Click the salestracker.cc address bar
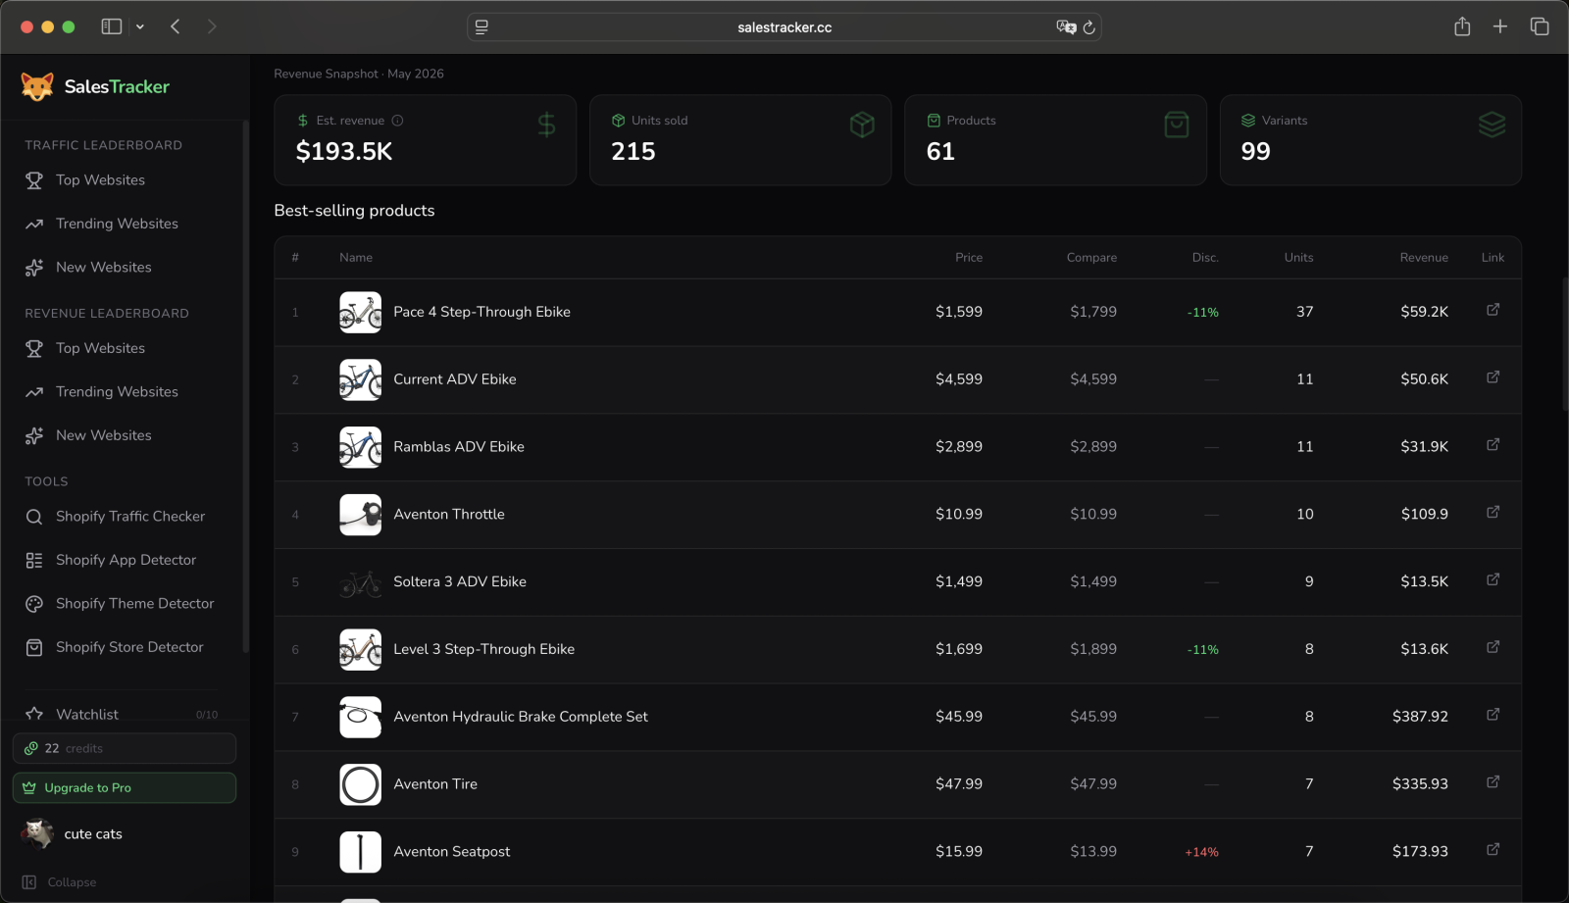Screen dimensions: 1569x903 point(784,27)
